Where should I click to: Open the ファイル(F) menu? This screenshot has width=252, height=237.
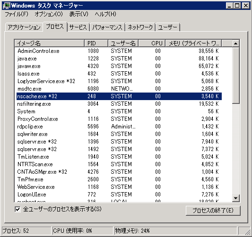[x=17, y=14]
